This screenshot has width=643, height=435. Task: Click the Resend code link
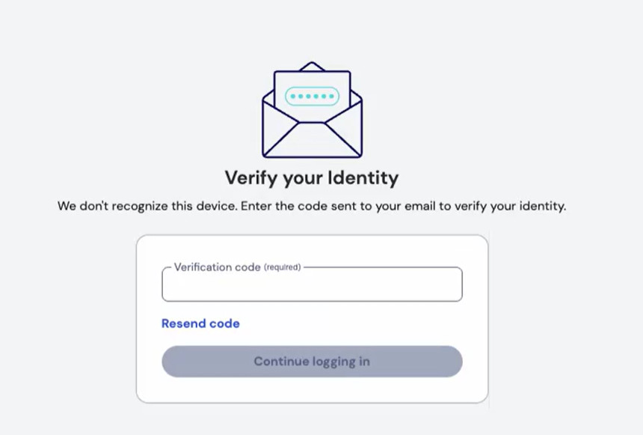point(200,323)
